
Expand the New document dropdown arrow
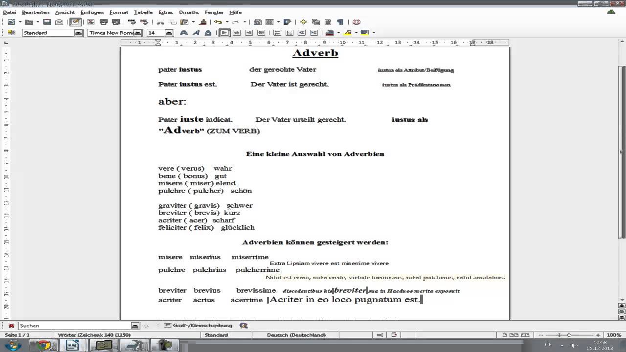(20, 22)
